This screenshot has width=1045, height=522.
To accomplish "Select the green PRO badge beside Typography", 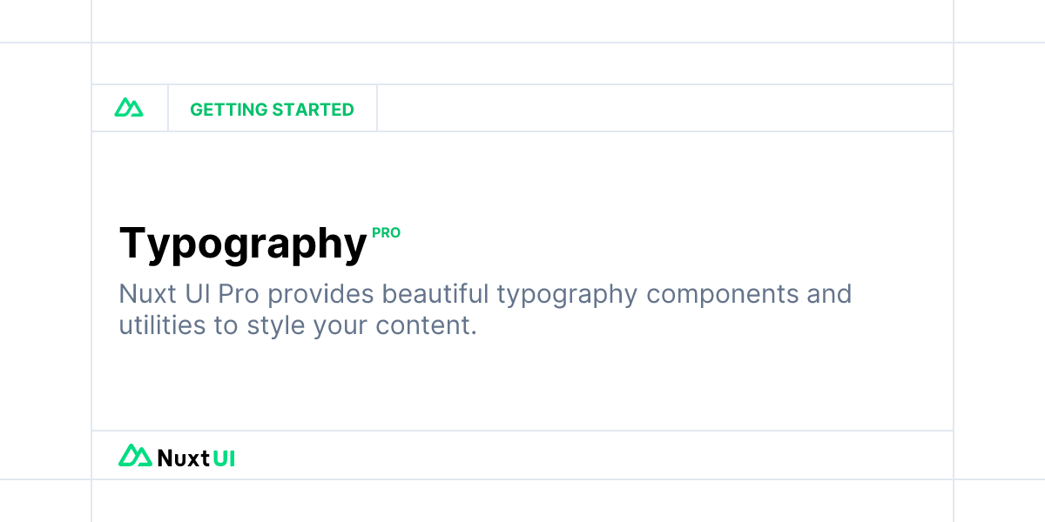I will point(386,233).
